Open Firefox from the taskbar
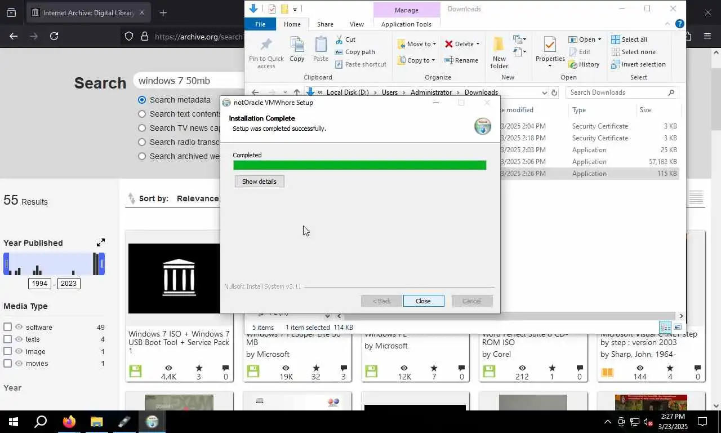The width and height of the screenshot is (721, 433). [69, 422]
